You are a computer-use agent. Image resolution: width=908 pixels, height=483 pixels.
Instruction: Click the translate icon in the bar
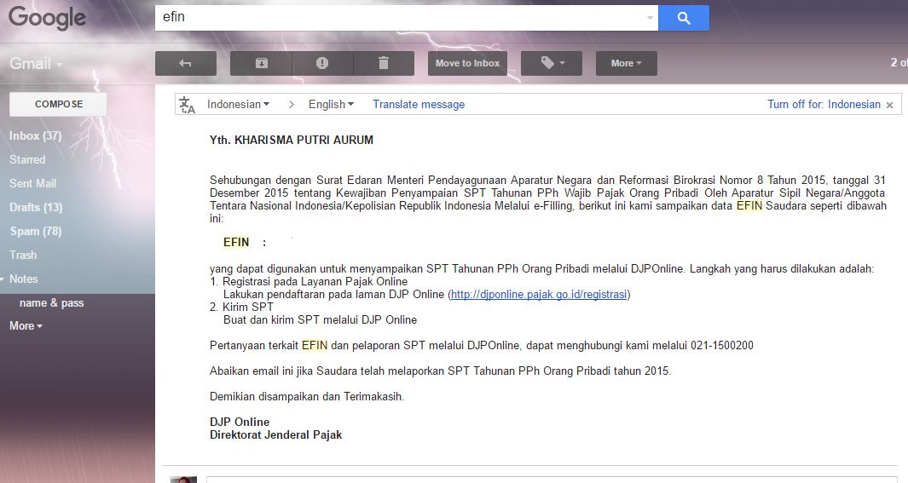click(187, 105)
